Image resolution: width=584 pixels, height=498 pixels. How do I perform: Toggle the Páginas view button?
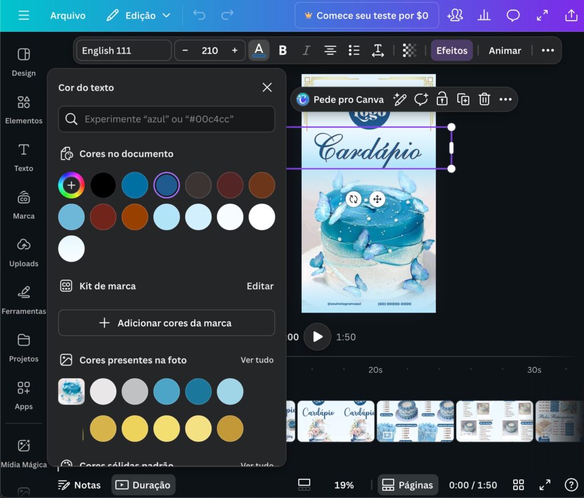click(408, 485)
